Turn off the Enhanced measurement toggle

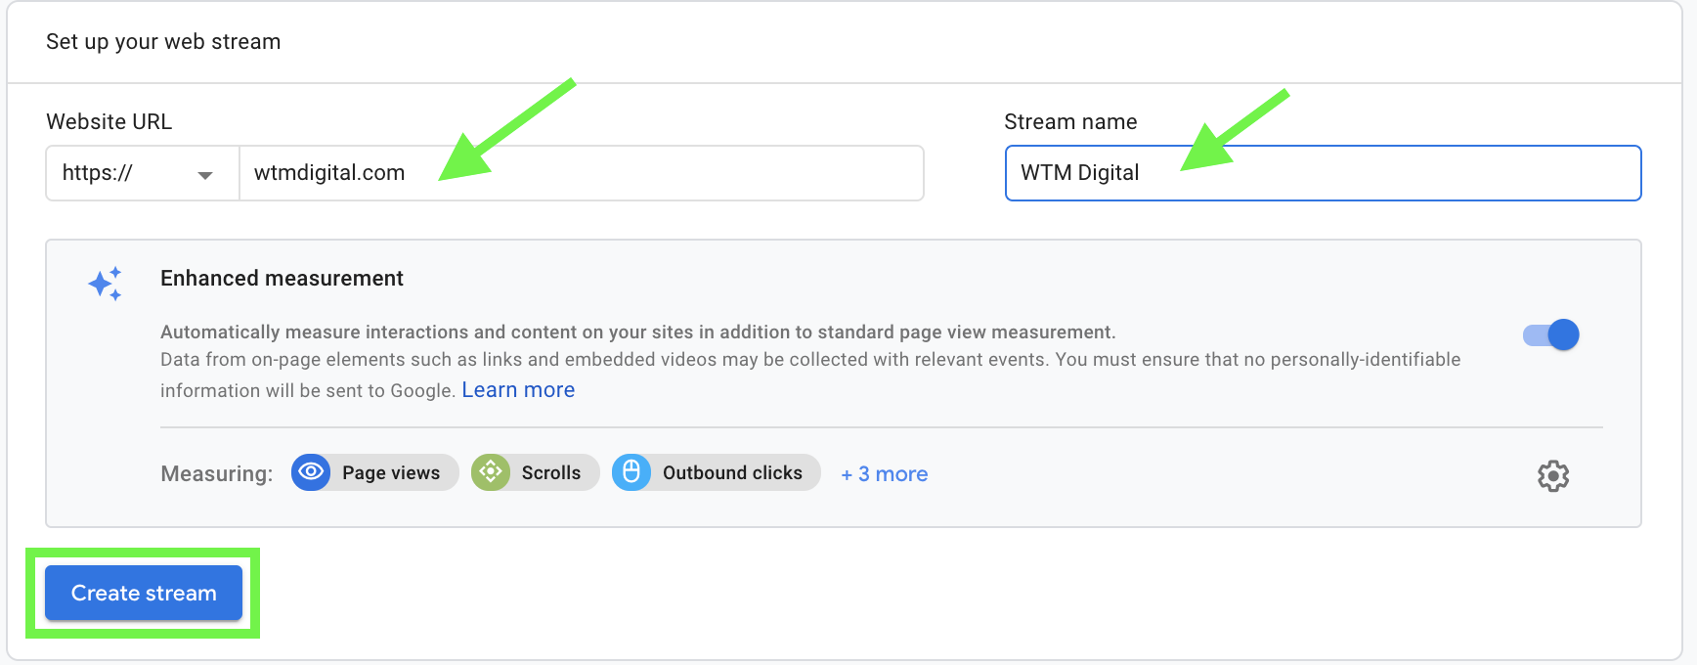1551,335
